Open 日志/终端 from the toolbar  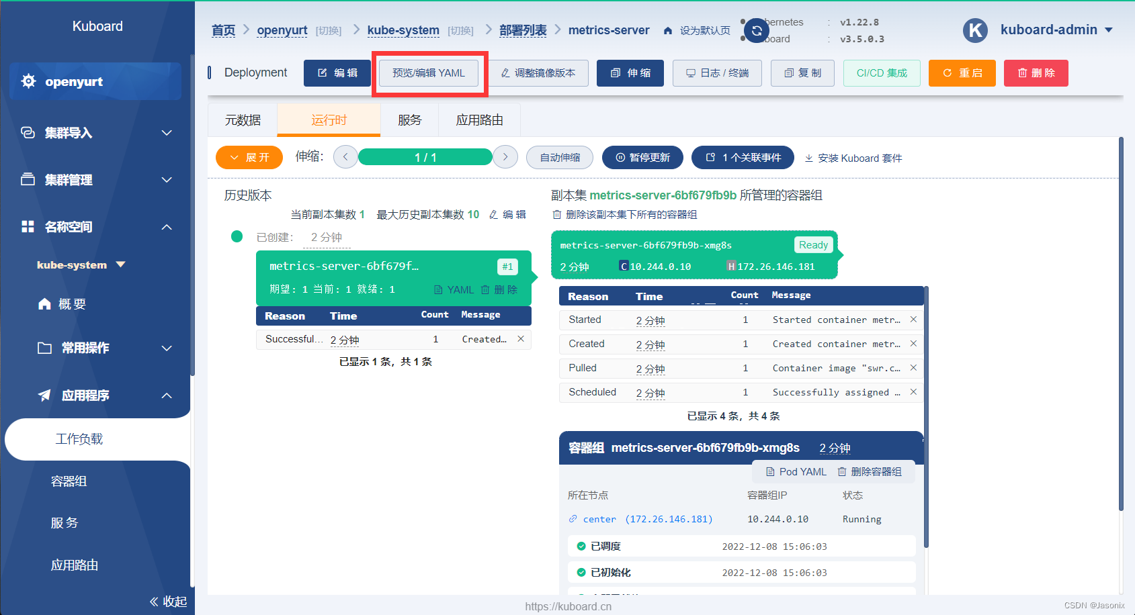tap(716, 73)
